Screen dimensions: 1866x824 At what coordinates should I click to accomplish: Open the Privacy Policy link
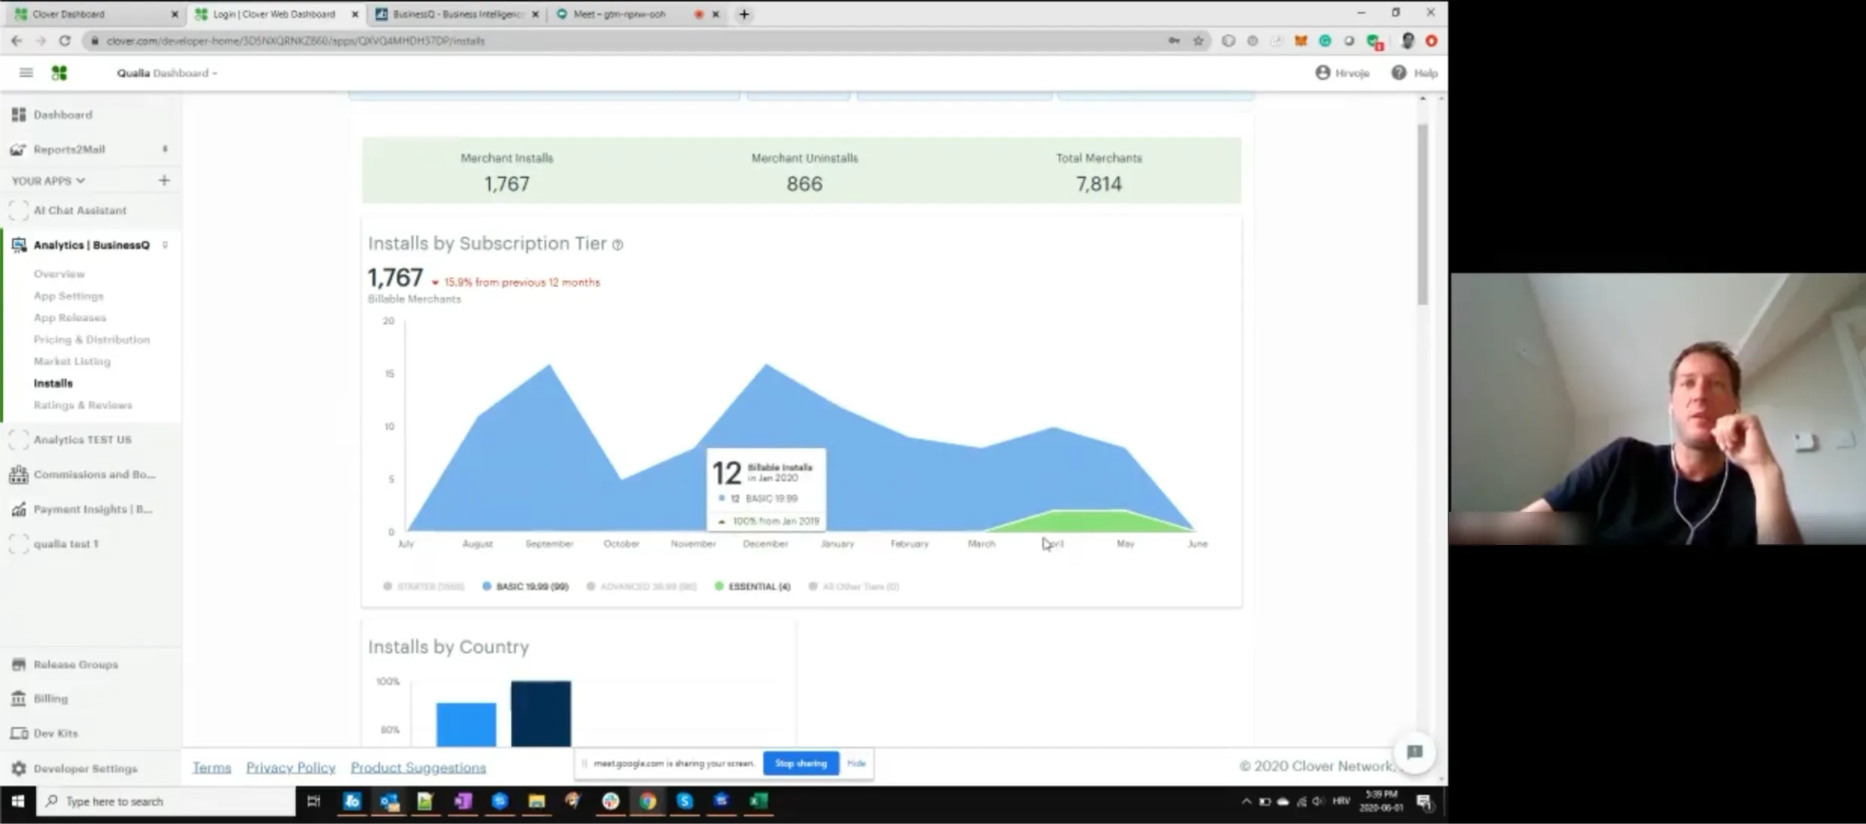click(x=290, y=768)
